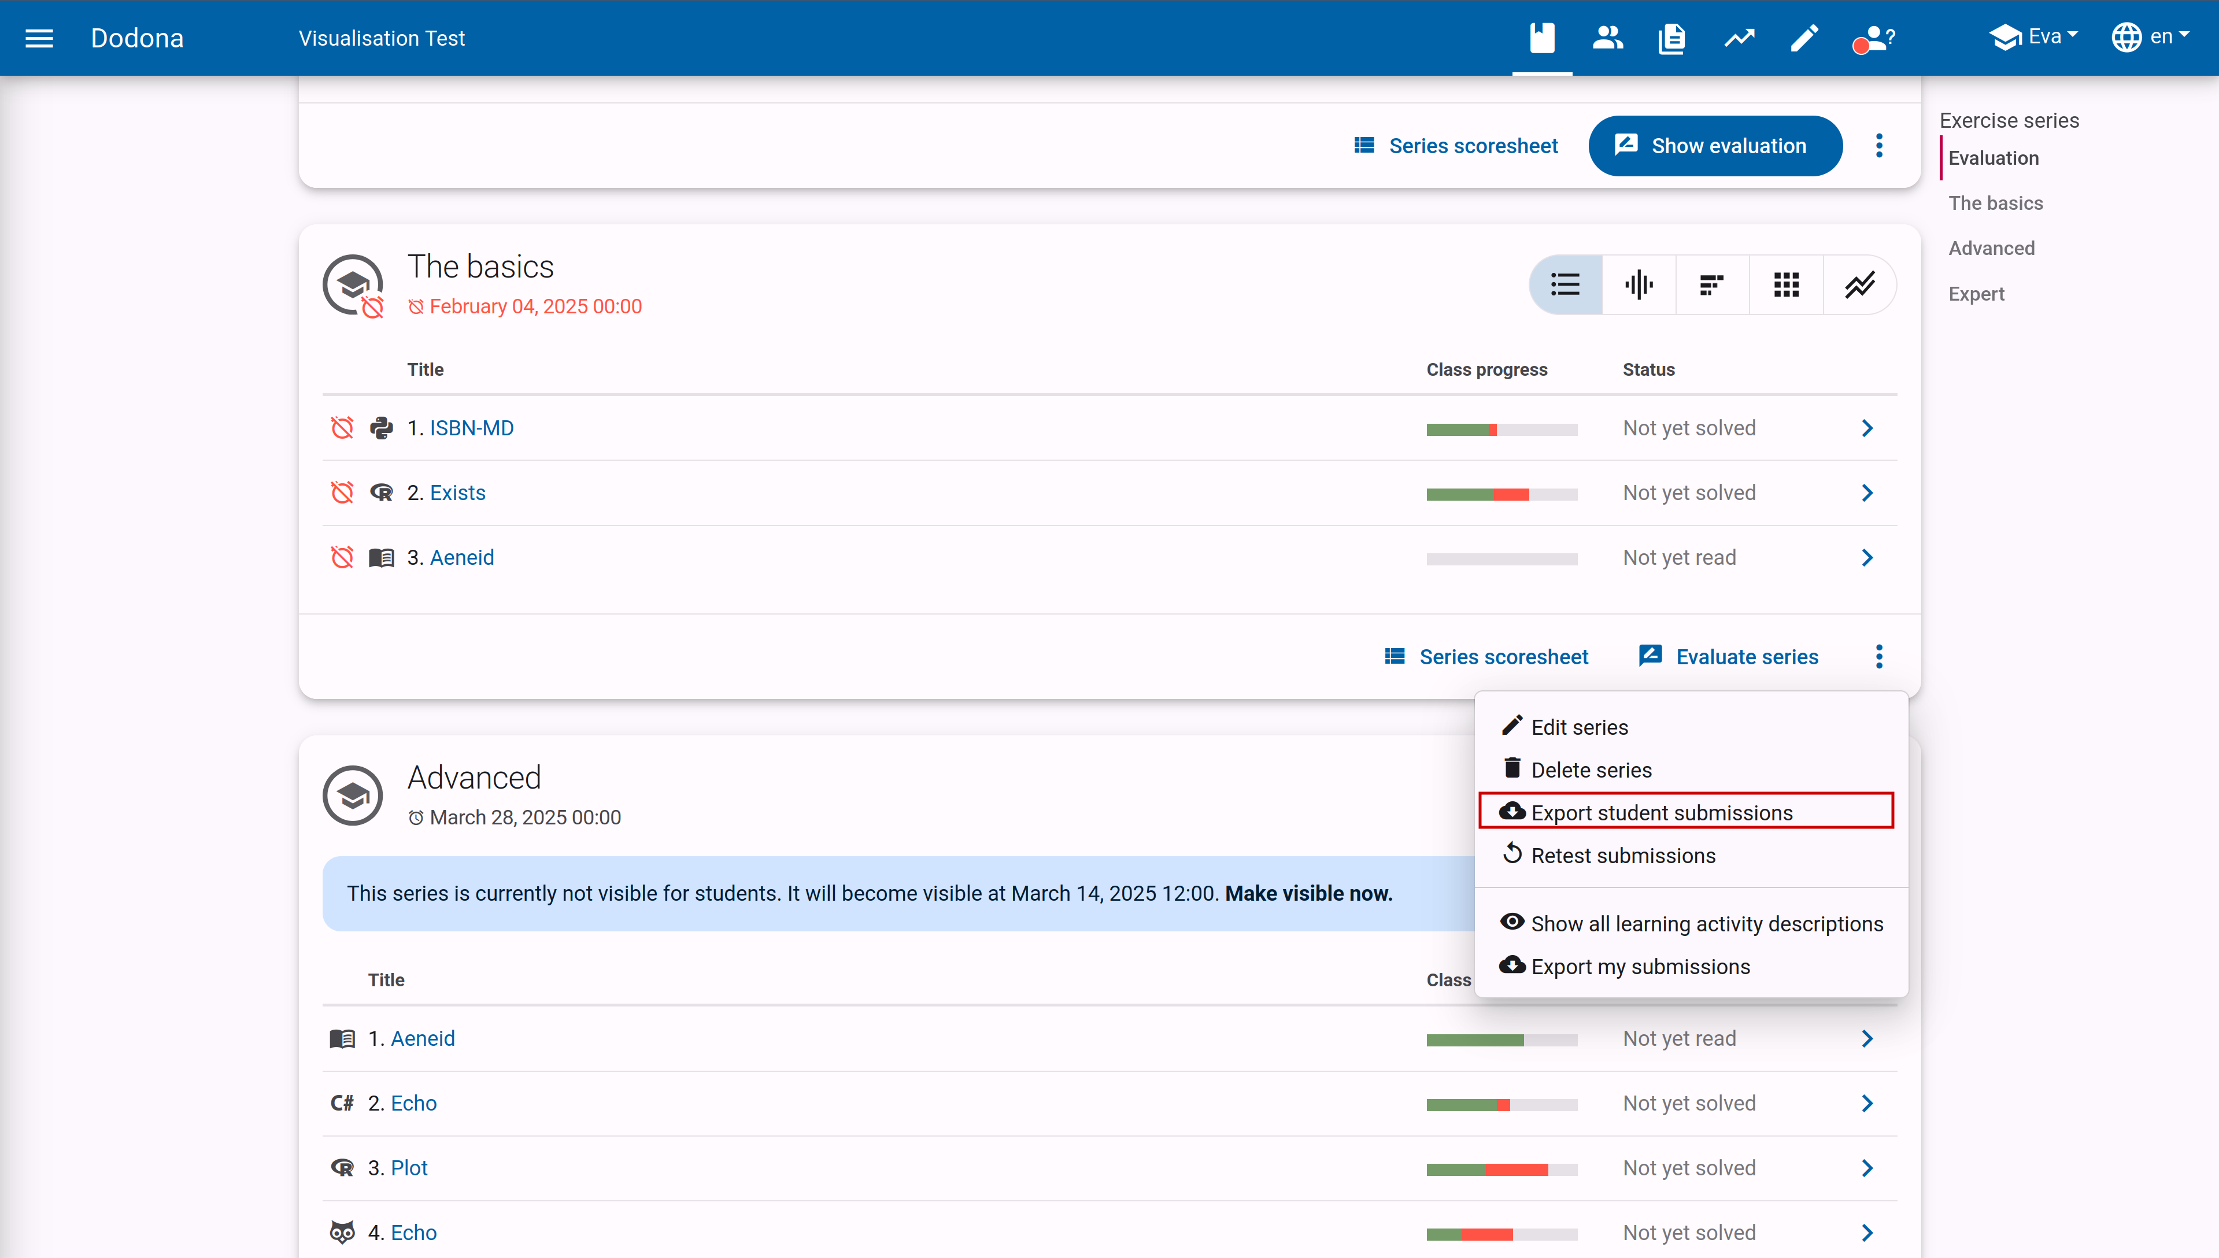This screenshot has width=2219, height=1258.
Task: Toggle three-dot menu beside Evaluate series
Action: pyautogui.click(x=1878, y=657)
